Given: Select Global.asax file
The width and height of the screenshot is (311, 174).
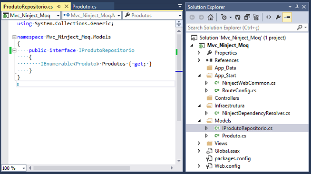Looking at the screenshot, I should pos(227,151).
